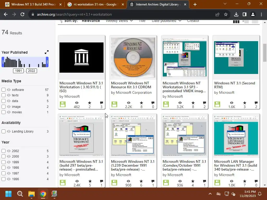
Task: Open Windows NT 3.1 (Second RTM) link
Action: point(234,85)
